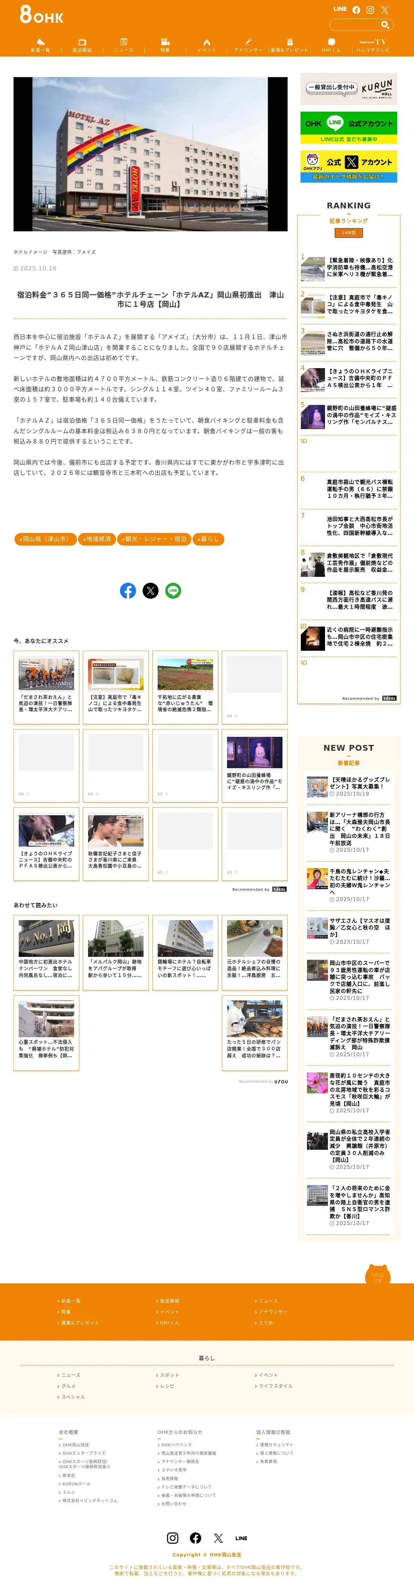Open new post 晴ほかるグッズプレゼント
The width and height of the screenshot is (414, 1596).
pyautogui.click(x=349, y=787)
